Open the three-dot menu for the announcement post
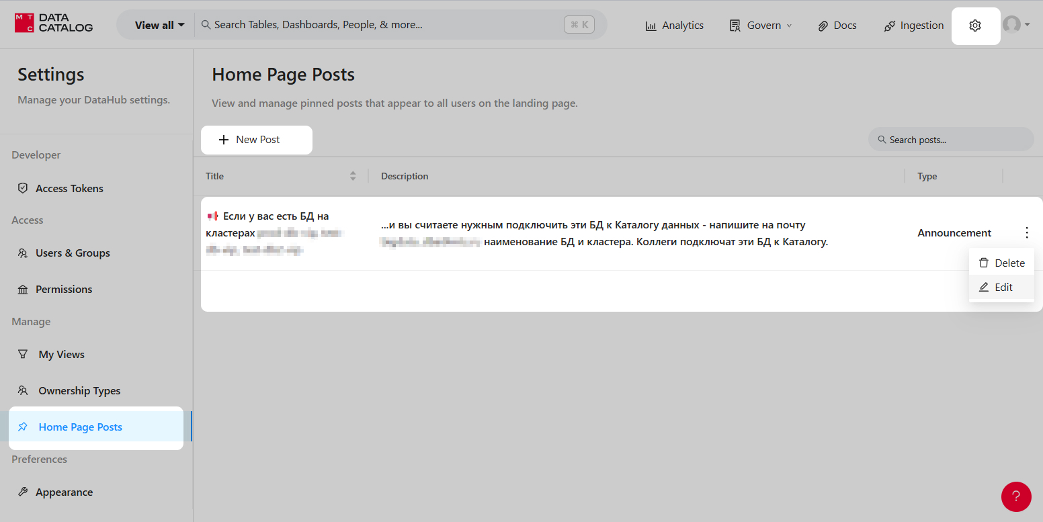Image resolution: width=1043 pixels, height=522 pixels. pos(1026,233)
